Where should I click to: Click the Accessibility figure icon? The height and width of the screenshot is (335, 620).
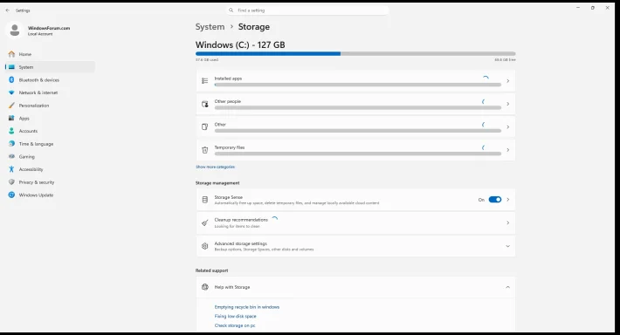(11, 169)
